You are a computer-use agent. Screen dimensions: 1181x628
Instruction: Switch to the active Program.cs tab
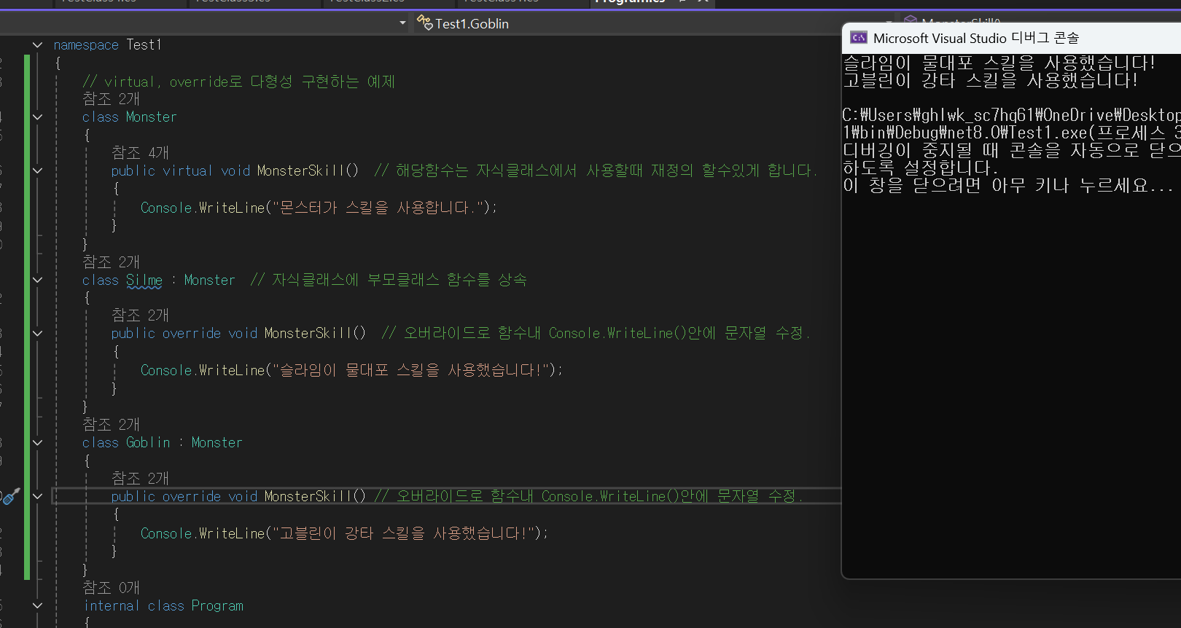[630, 2]
